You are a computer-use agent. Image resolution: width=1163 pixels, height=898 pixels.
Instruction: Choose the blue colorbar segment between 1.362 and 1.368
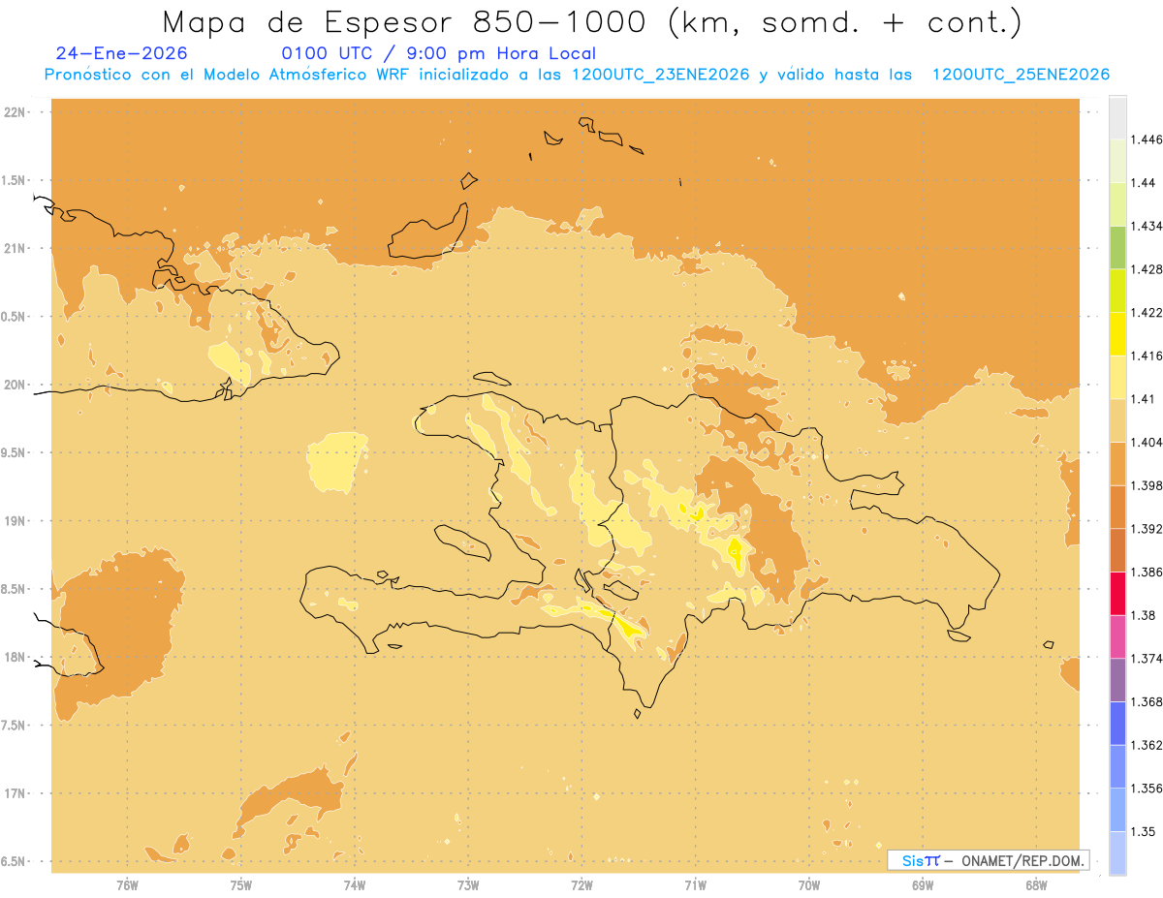[x=1117, y=723]
